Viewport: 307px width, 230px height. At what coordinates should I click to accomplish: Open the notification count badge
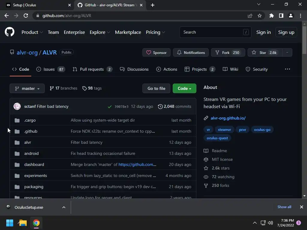(x=299, y=223)
